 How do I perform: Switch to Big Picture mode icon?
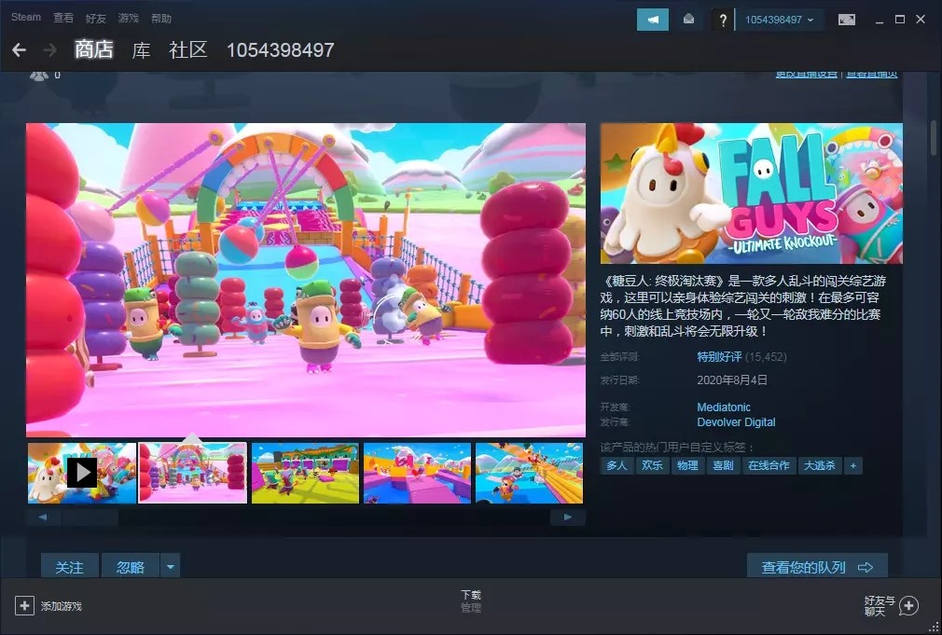(847, 20)
